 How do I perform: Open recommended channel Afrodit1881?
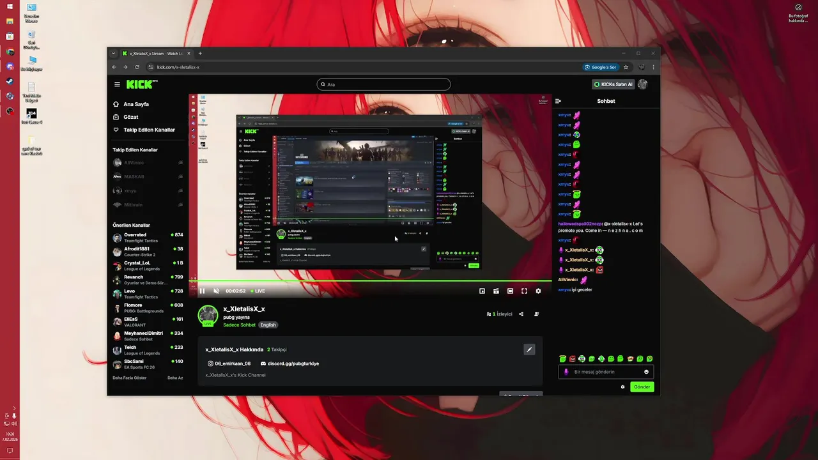pyautogui.click(x=148, y=252)
